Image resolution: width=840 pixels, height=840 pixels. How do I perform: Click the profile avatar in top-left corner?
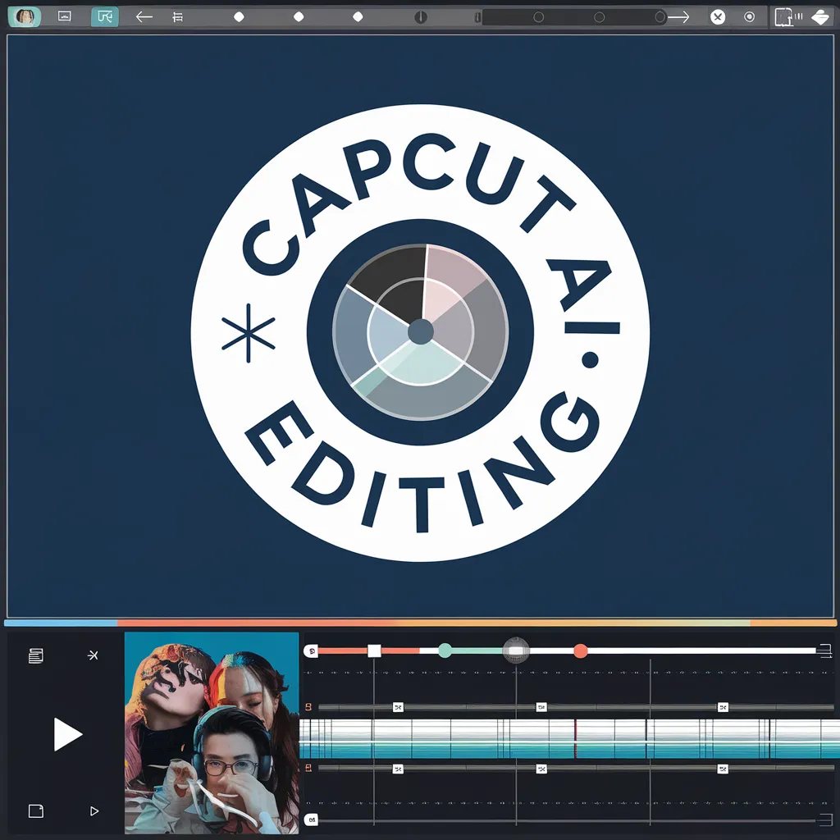click(26, 16)
